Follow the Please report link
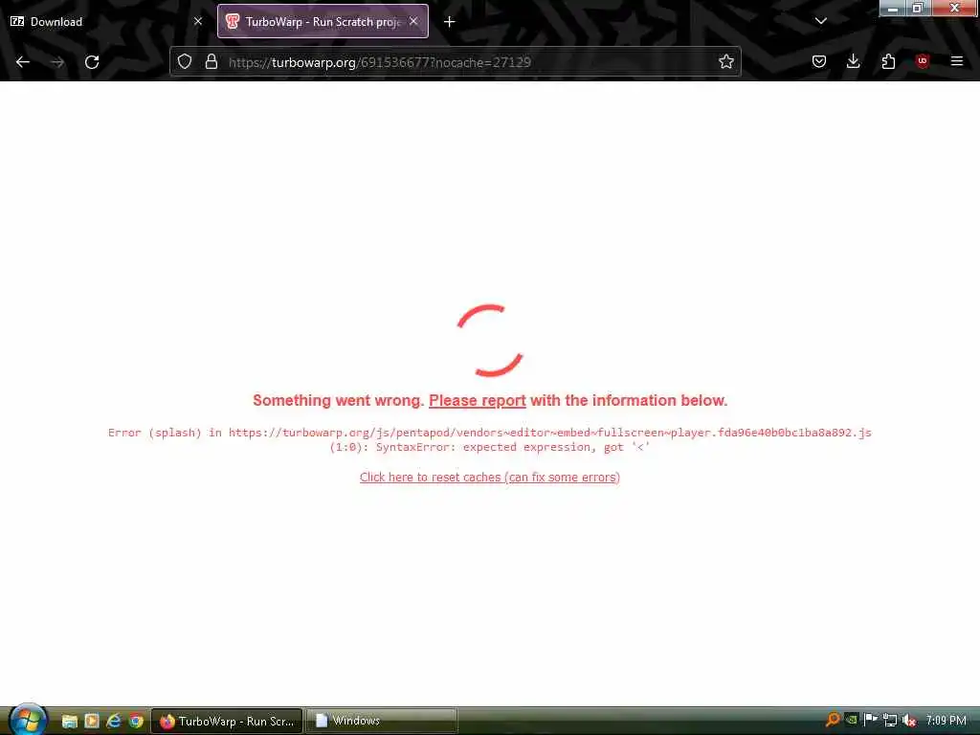Screen dimensions: 980x735 (477, 401)
